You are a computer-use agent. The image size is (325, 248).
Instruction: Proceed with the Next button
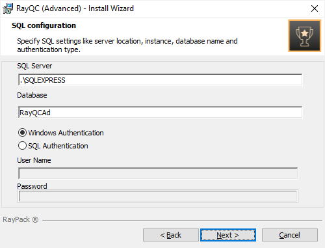pos(228,235)
